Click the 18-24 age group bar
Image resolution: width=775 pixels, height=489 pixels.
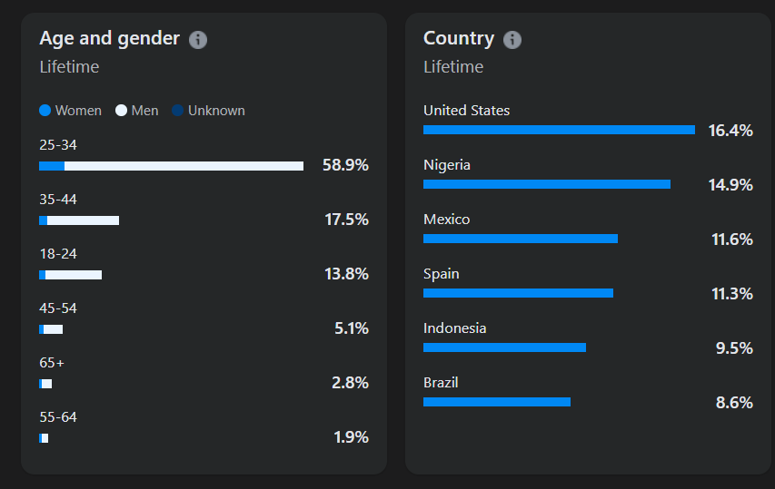(x=70, y=275)
